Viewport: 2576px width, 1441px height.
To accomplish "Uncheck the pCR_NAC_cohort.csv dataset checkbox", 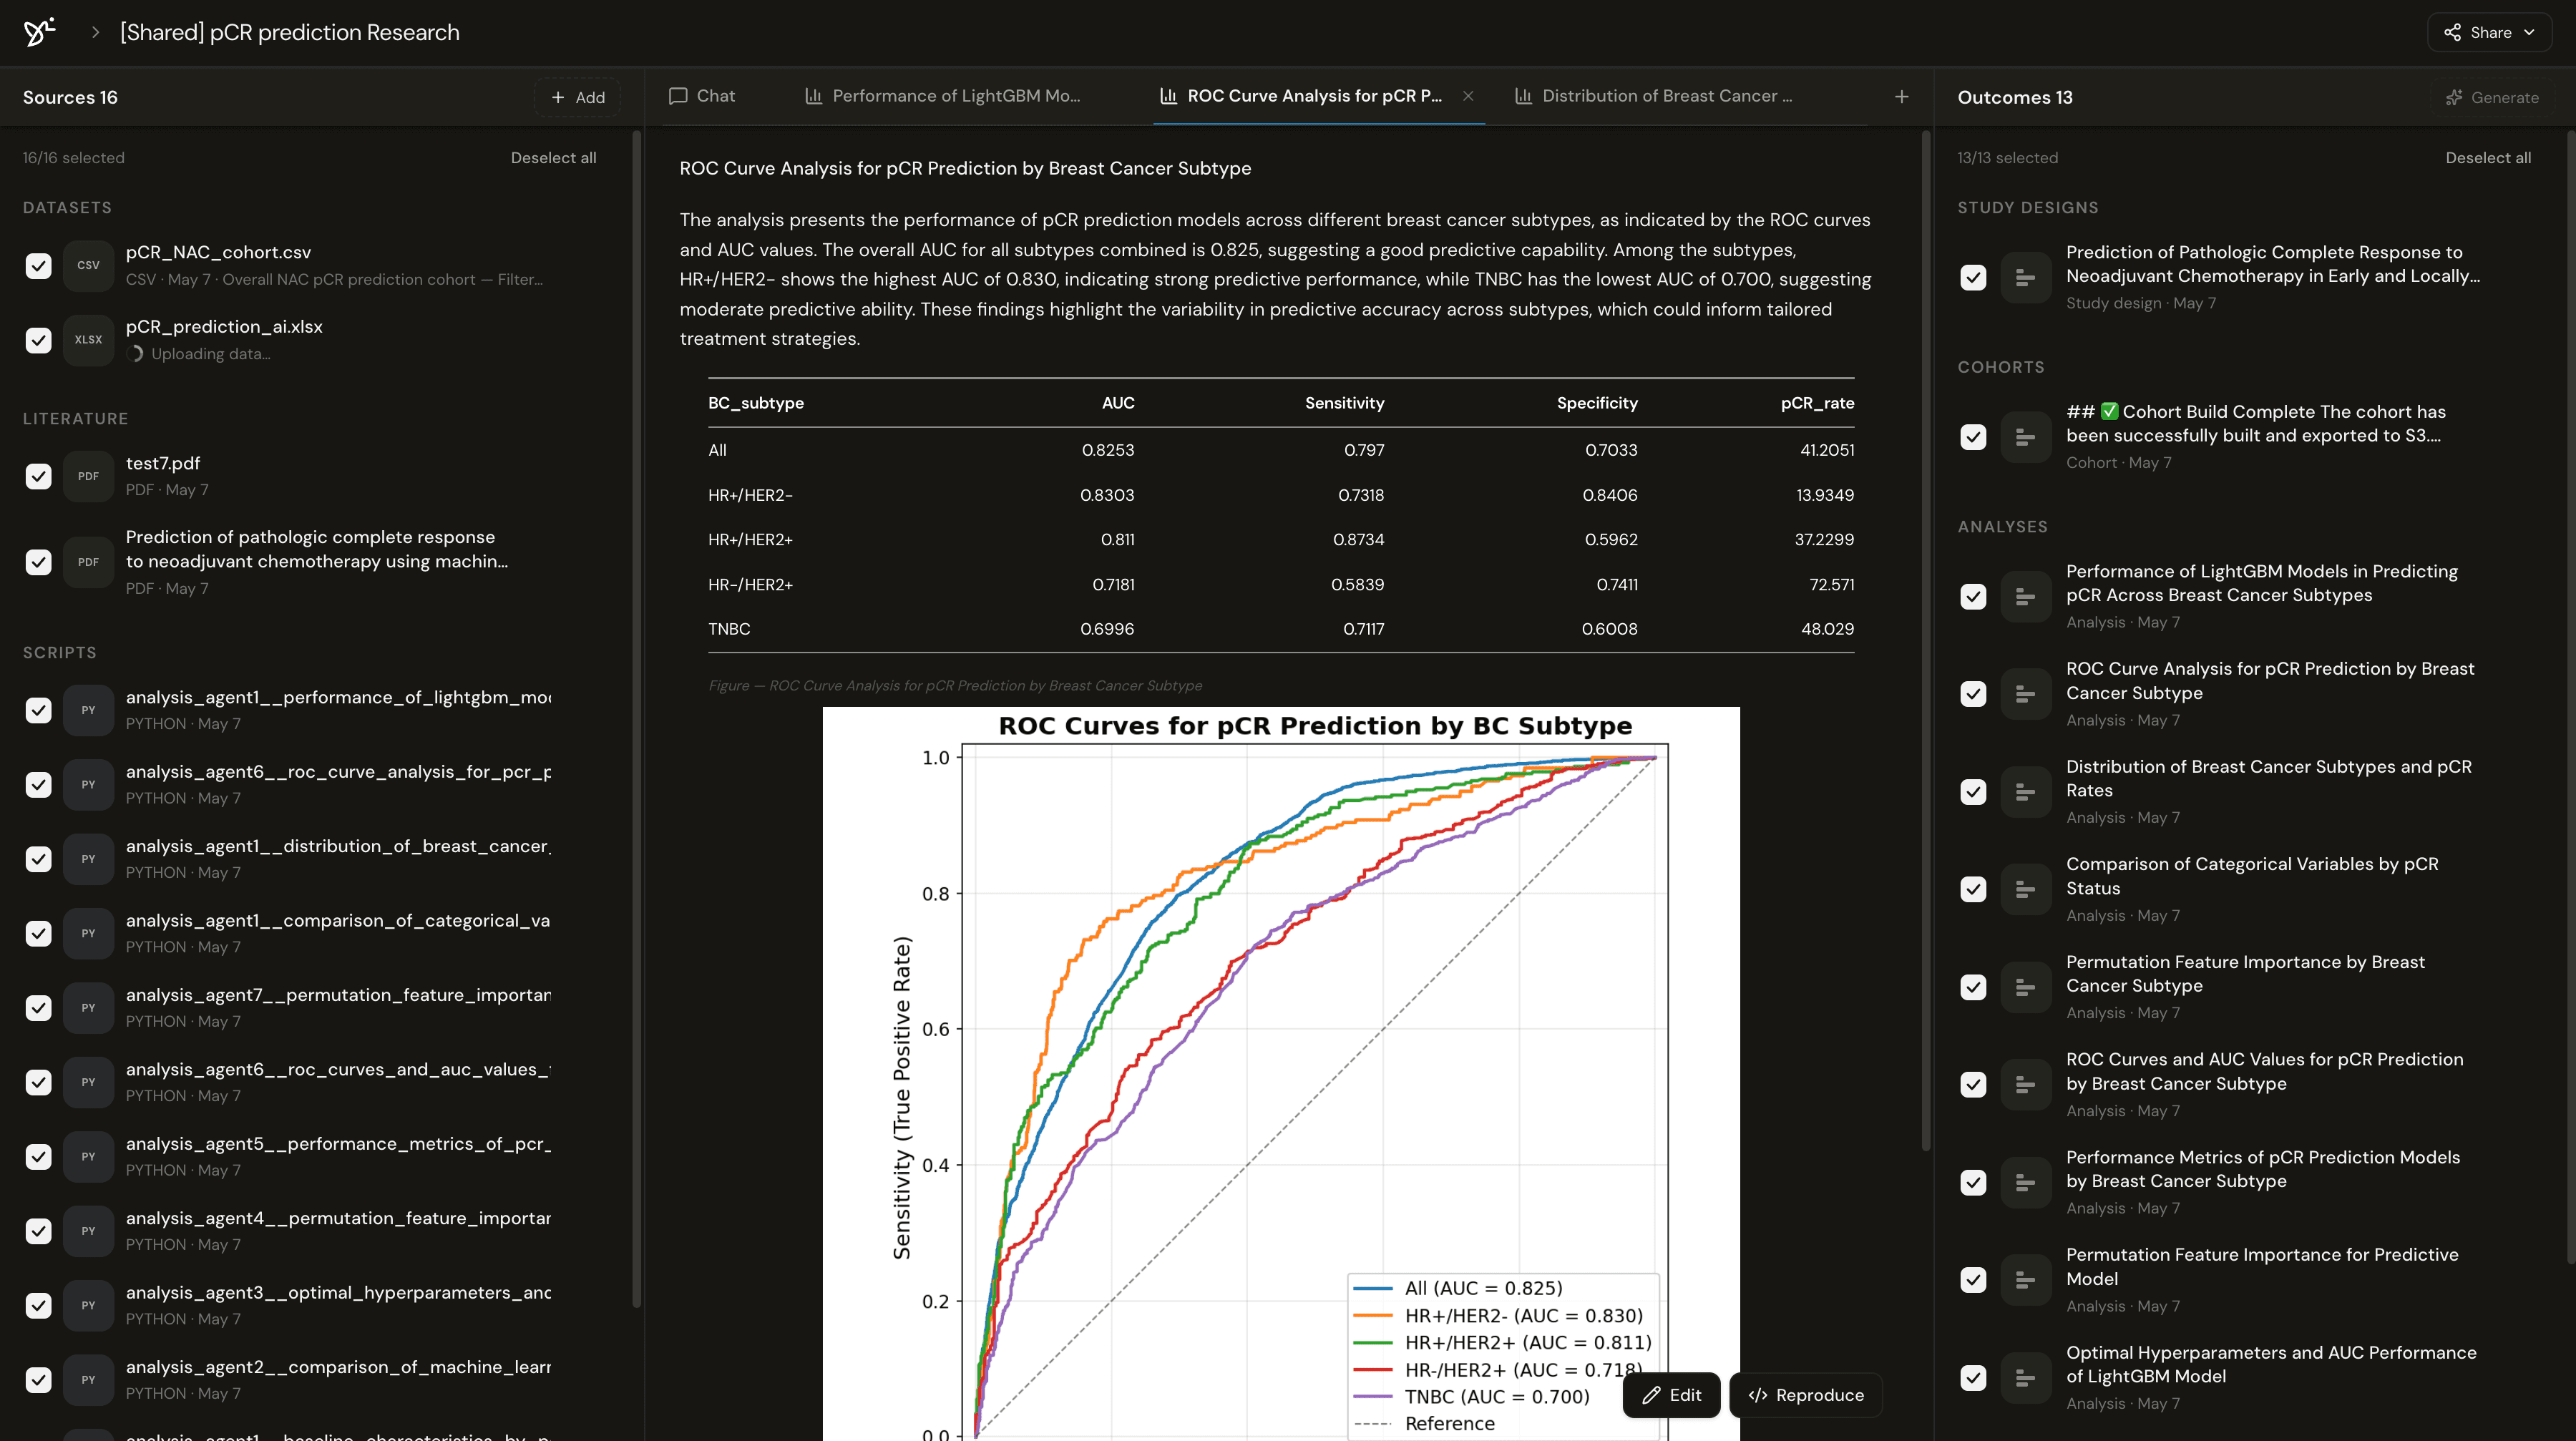I will click(x=38, y=266).
